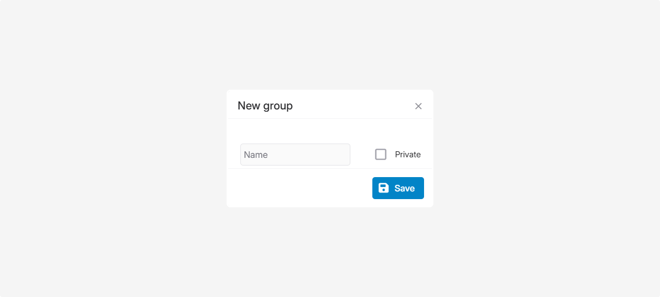Click the Private label text
Viewport: 660px width, 297px height.
pos(408,155)
